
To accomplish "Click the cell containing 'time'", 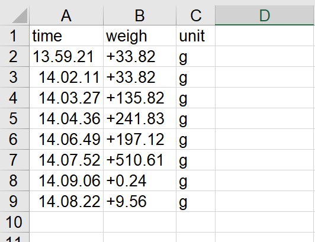I will [66, 36].
